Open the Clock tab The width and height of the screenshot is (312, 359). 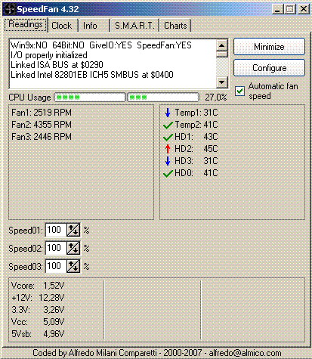pyautogui.click(x=62, y=26)
